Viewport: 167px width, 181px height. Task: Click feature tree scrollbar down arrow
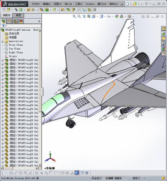(40, 165)
